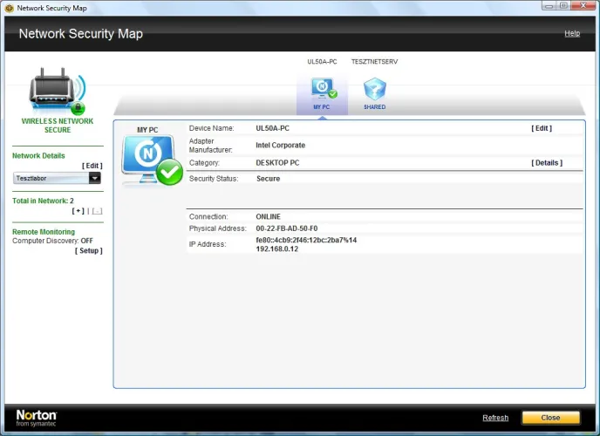The width and height of the screenshot is (600, 436).
Task: Click the Tesztlabor network name field
Action: pyautogui.click(x=51, y=178)
